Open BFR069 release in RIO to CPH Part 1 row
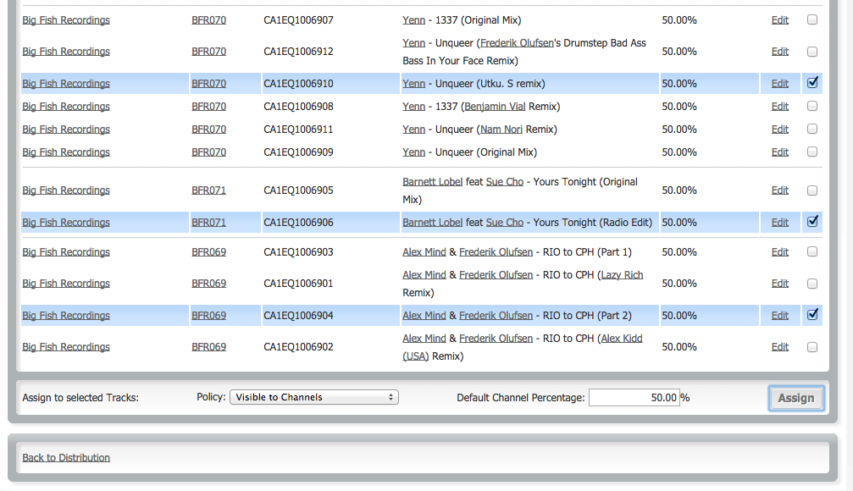 pos(208,252)
